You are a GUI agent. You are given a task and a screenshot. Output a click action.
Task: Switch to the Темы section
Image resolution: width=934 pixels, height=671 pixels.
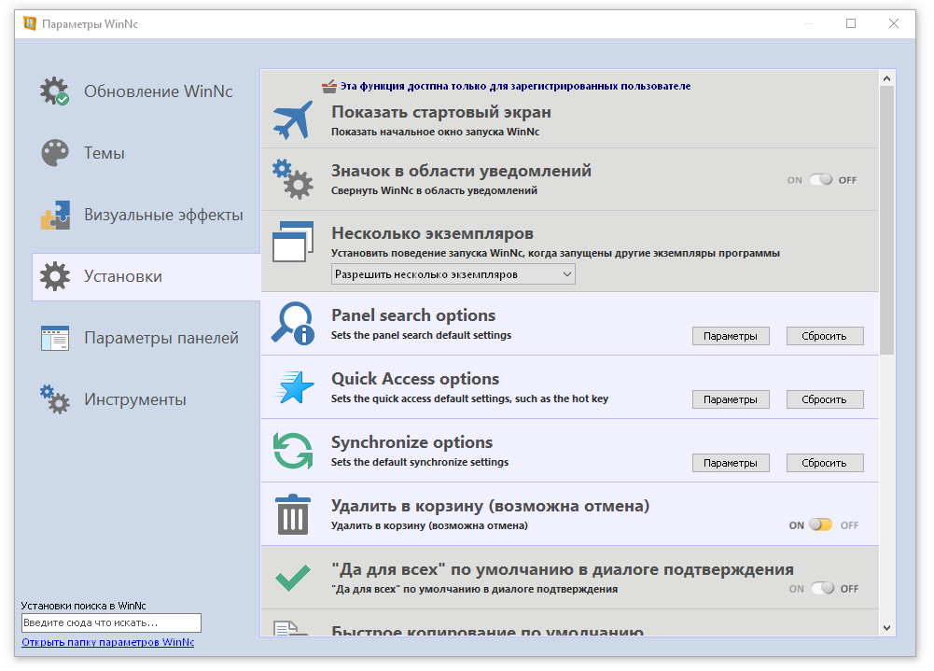pos(146,153)
